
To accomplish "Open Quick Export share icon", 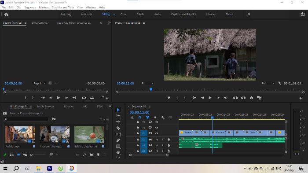I will pos(303,14).
